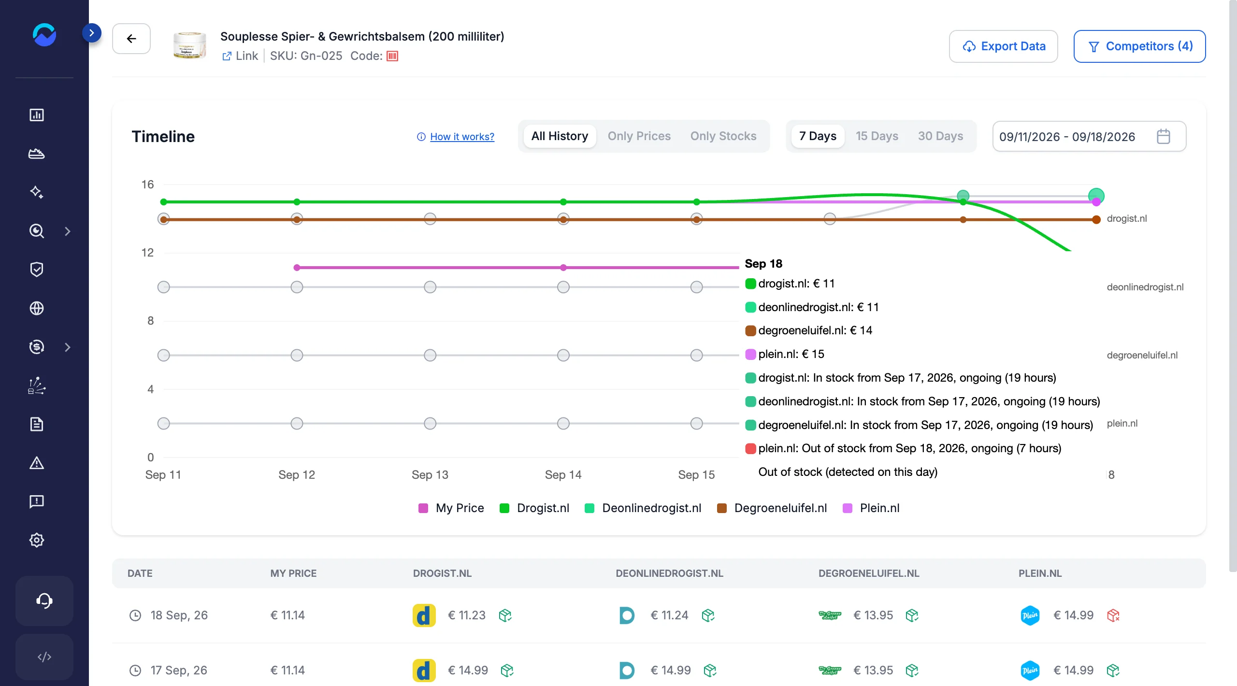Viewport: 1237px width, 686px height.
Task: Open the 'How it works?' link
Action: (462, 137)
